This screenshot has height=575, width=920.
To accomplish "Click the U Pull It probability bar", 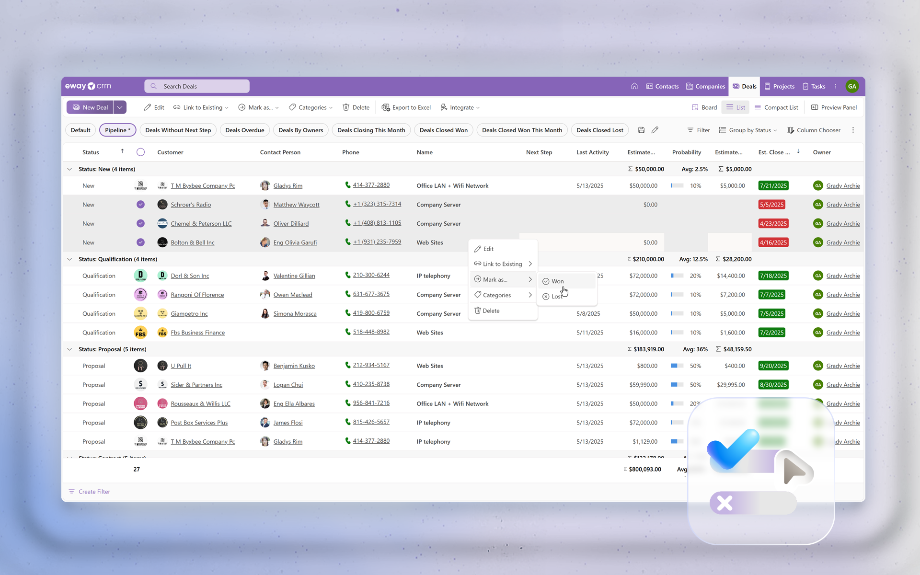I will [x=677, y=366].
